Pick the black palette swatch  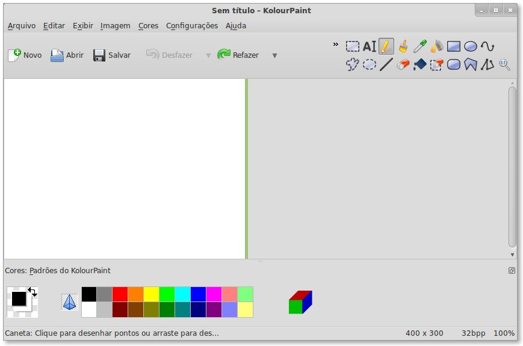(89, 294)
